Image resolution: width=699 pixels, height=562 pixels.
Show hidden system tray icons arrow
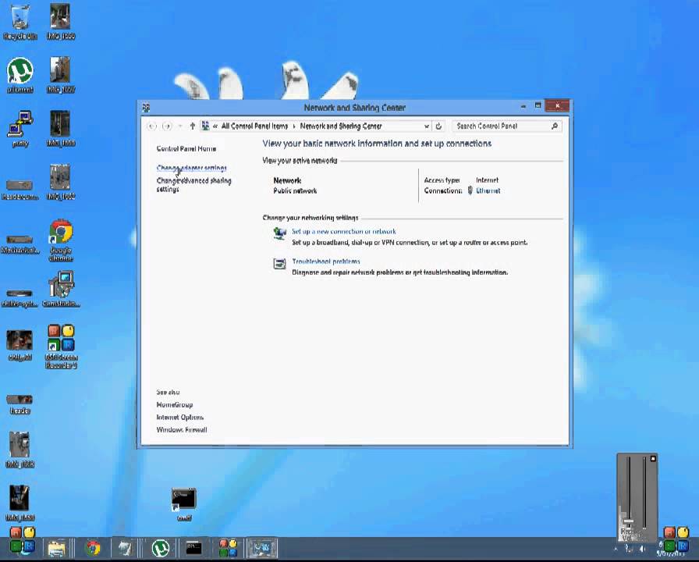616,549
